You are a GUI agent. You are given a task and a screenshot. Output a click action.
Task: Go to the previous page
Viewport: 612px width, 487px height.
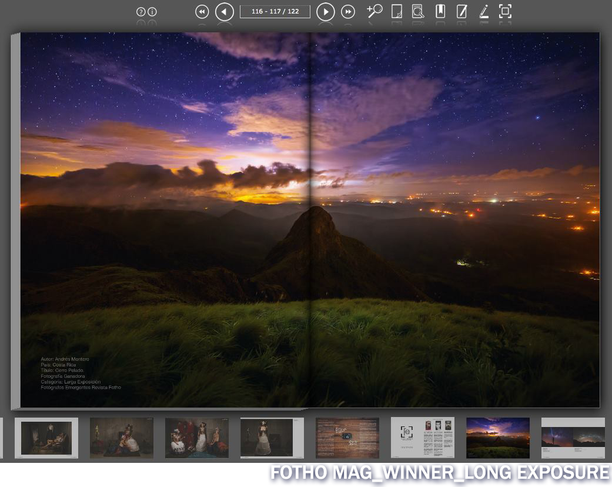(x=224, y=12)
